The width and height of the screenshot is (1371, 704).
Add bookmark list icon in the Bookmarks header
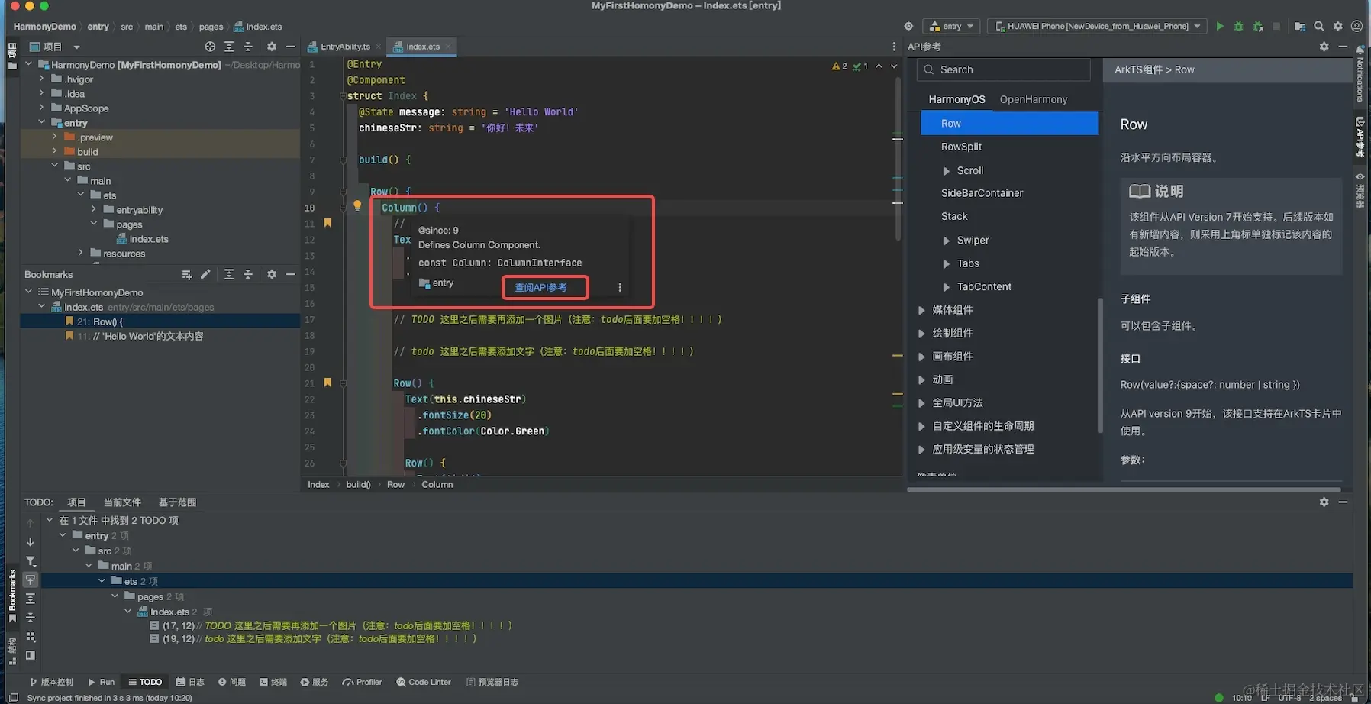click(187, 274)
